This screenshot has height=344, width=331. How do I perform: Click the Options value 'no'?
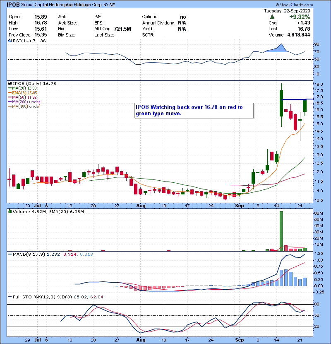click(183, 17)
